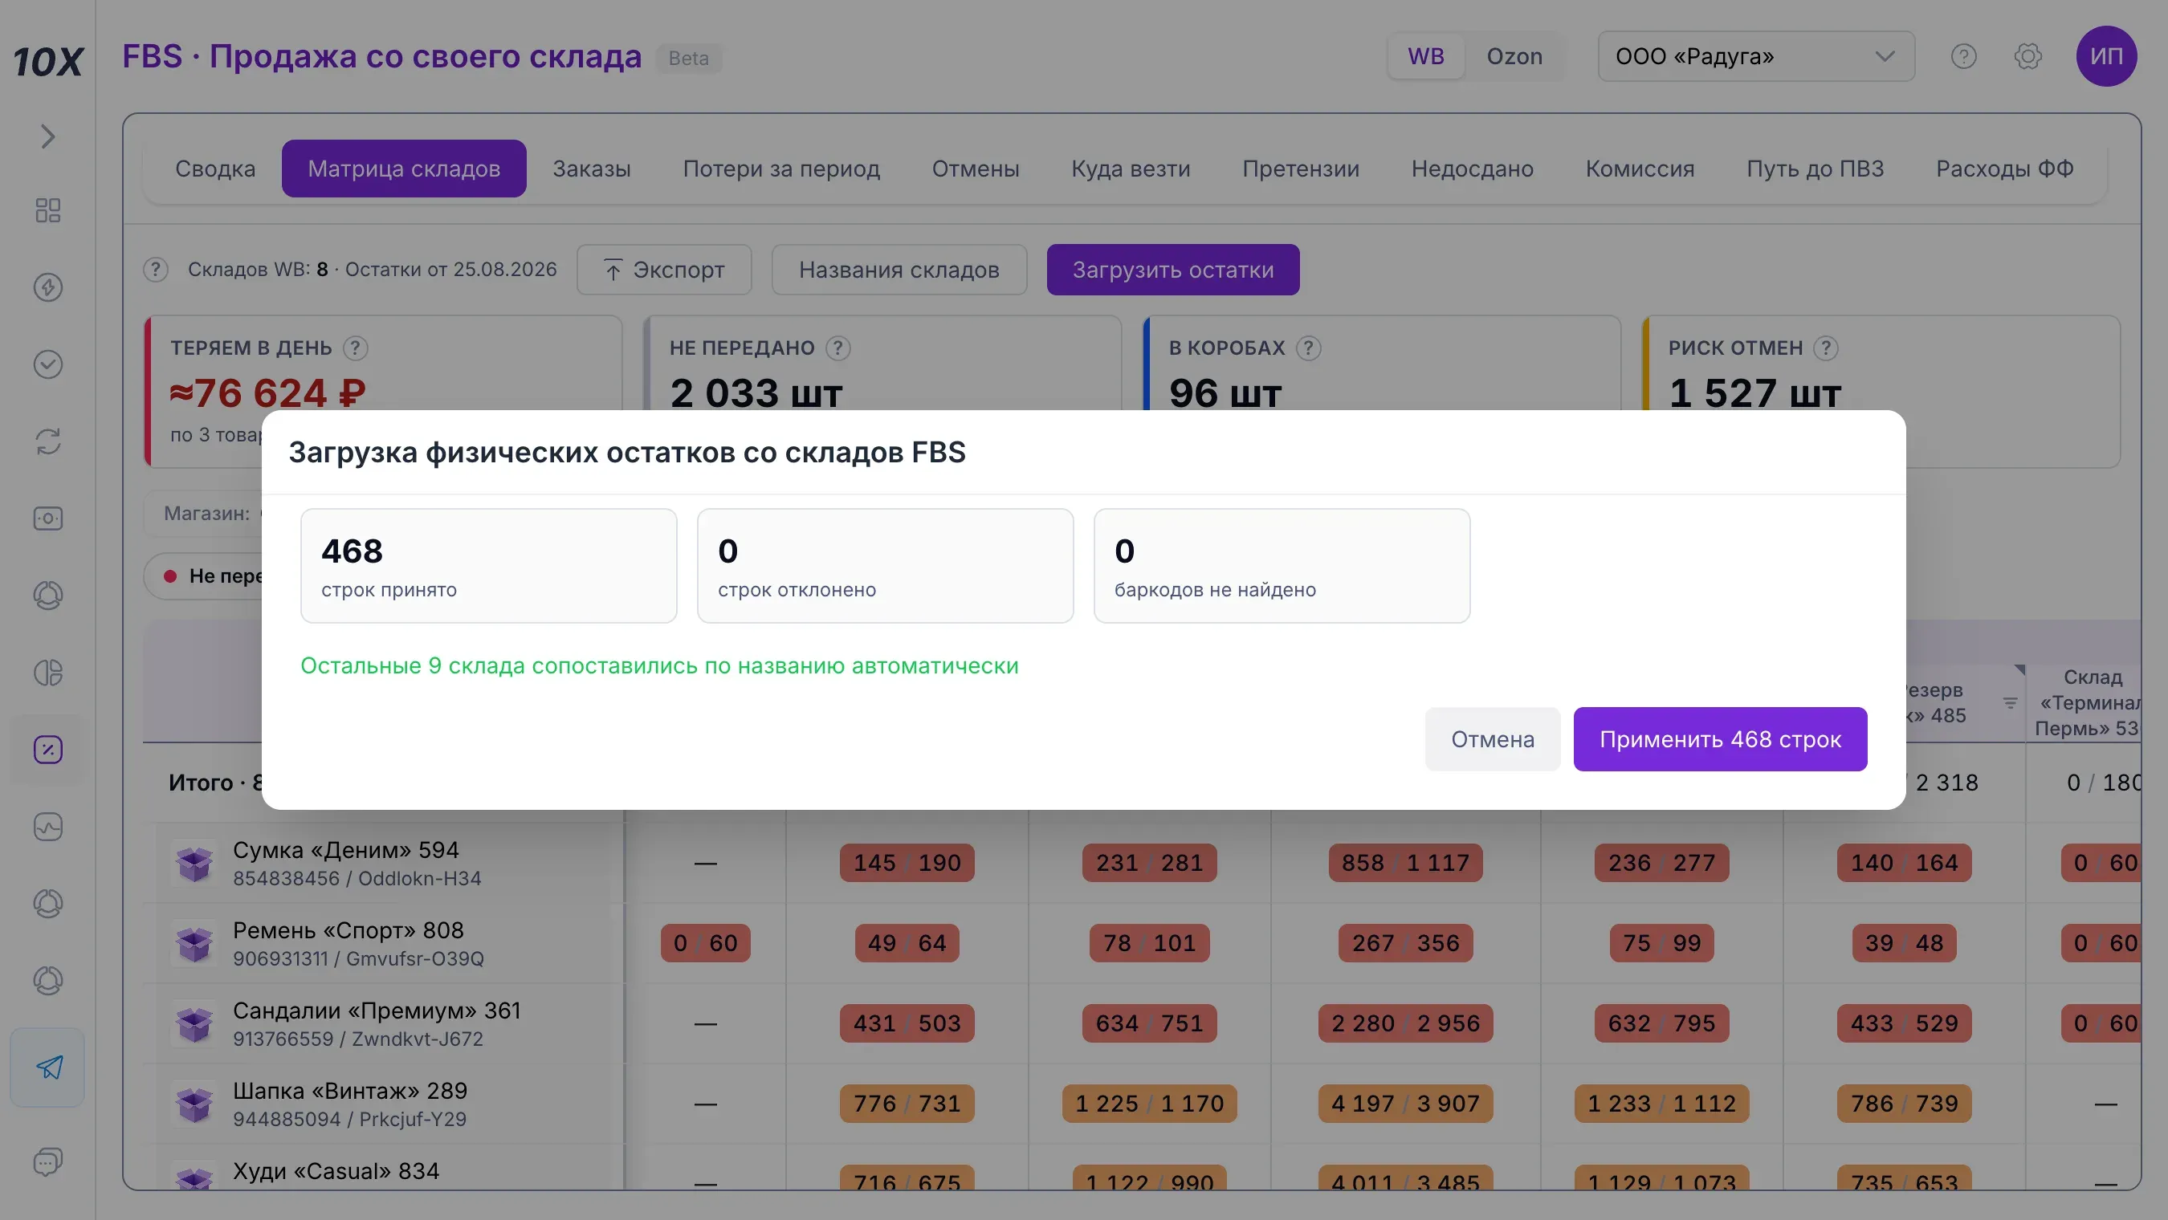Open the ИП user avatar menu

[x=2105, y=56]
